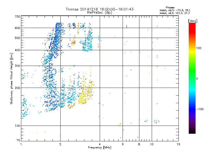Click the "Frequency [MHz]" axis label
This screenshot has height=157, width=210.
click(99, 148)
